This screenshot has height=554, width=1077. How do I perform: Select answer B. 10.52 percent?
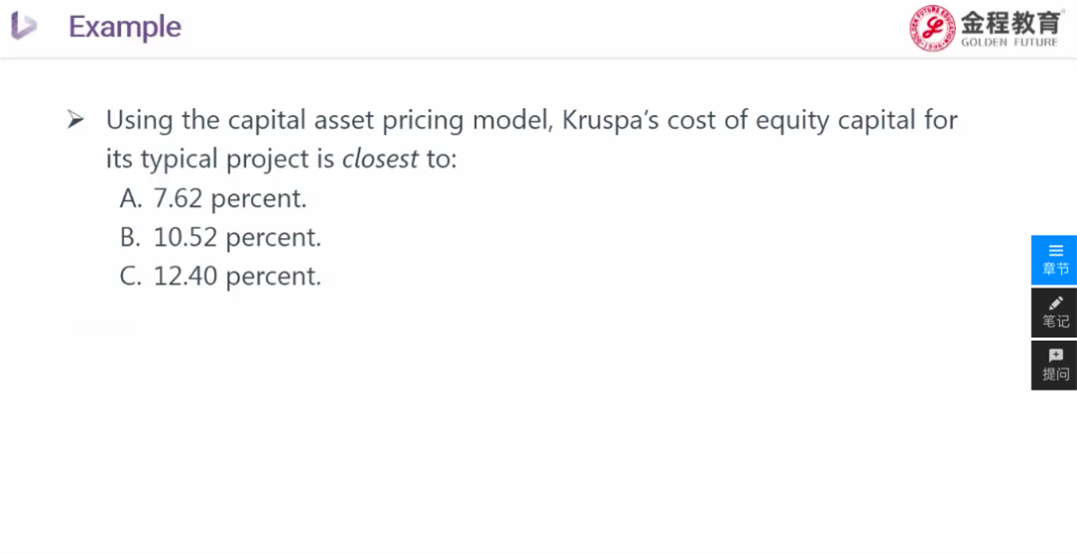[220, 238]
